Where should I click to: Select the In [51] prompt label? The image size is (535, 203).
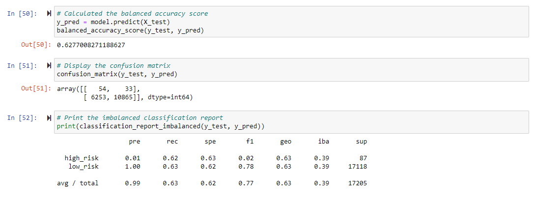pyautogui.click(x=22, y=66)
